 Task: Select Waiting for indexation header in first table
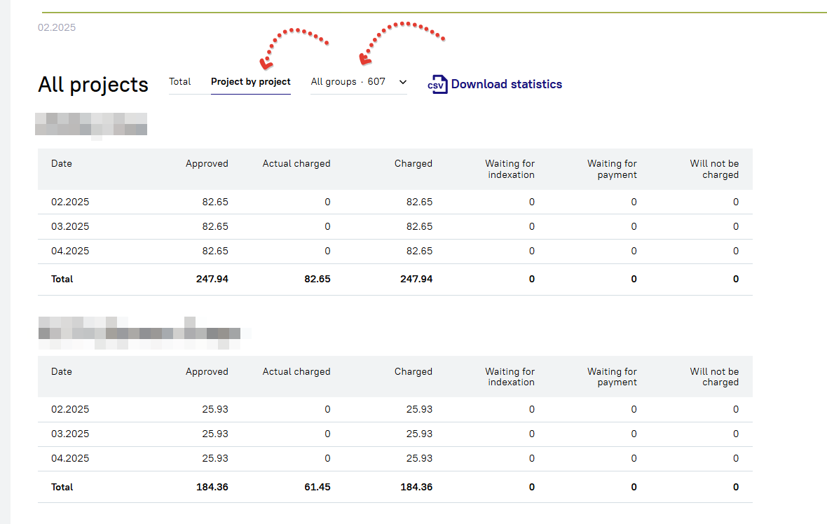click(510, 169)
